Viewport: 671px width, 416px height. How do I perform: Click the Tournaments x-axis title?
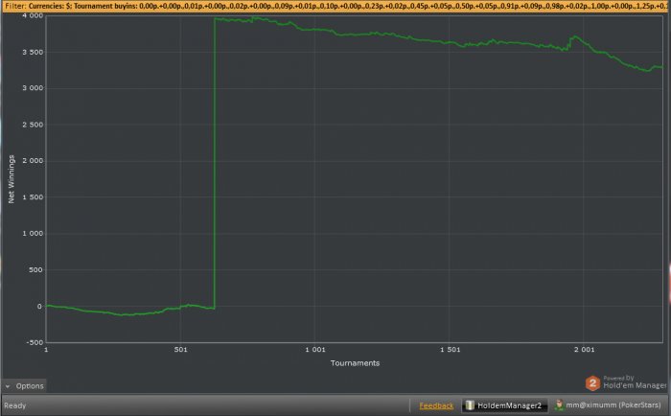(354, 363)
